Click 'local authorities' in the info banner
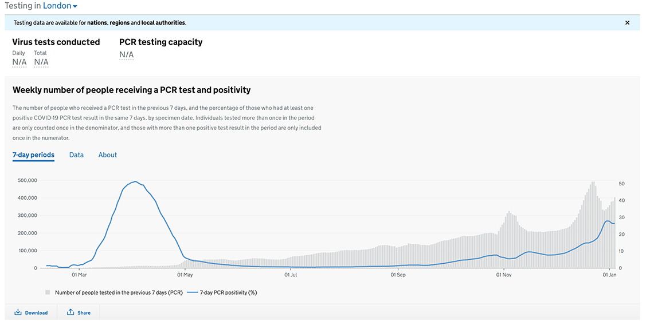 click(x=163, y=23)
